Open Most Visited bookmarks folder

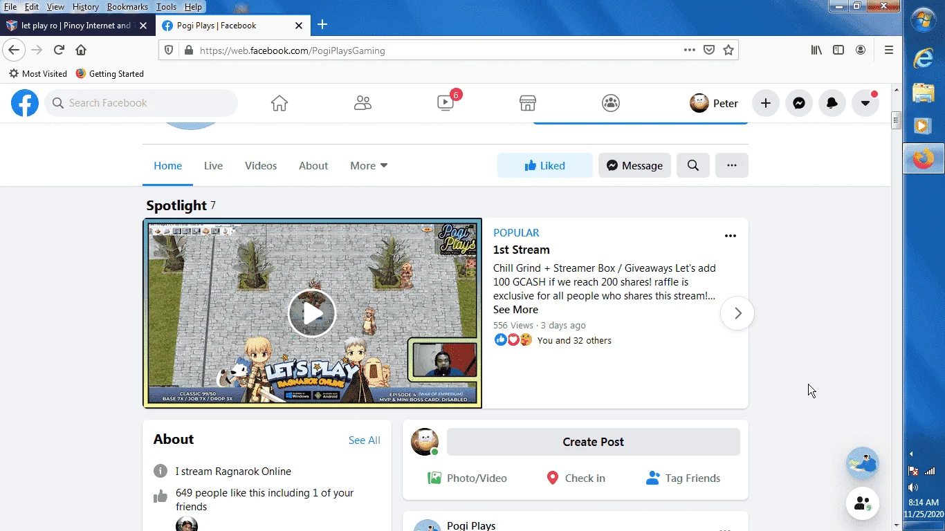[x=38, y=73]
